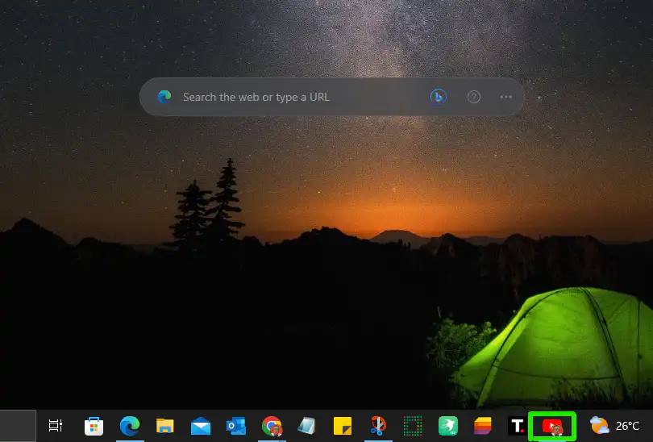Open the weather widget showing 26°C

tap(614, 426)
